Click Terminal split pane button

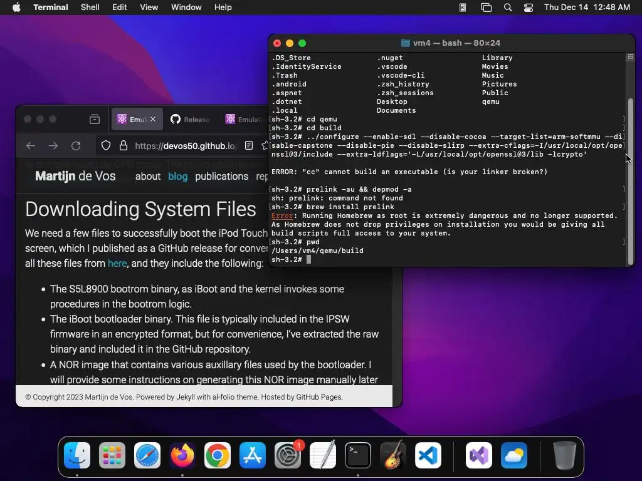(x=631, y=57)
